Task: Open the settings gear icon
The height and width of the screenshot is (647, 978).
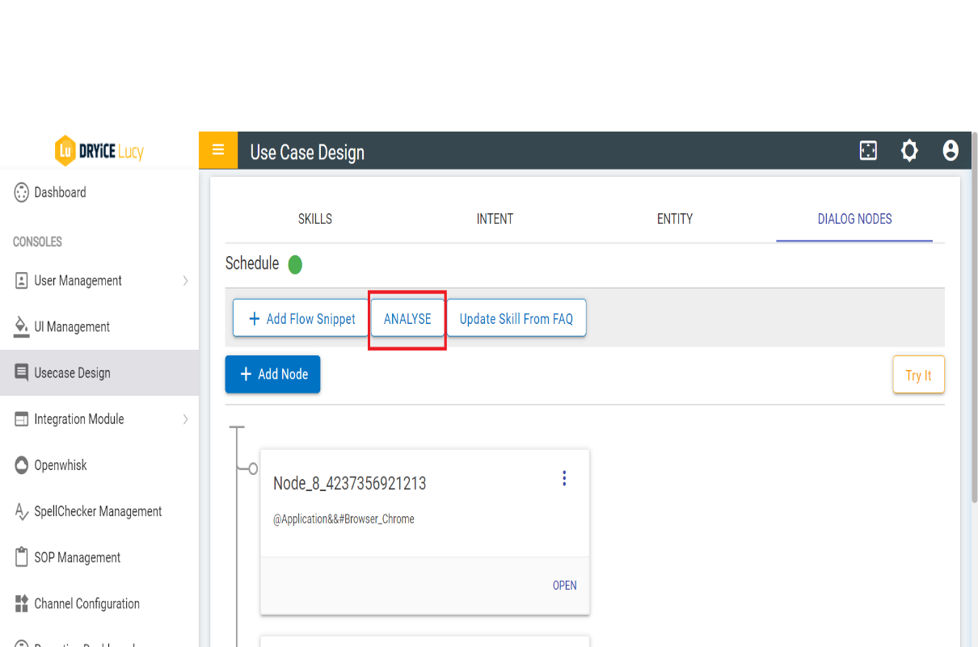Action: [x=909, y=151]
